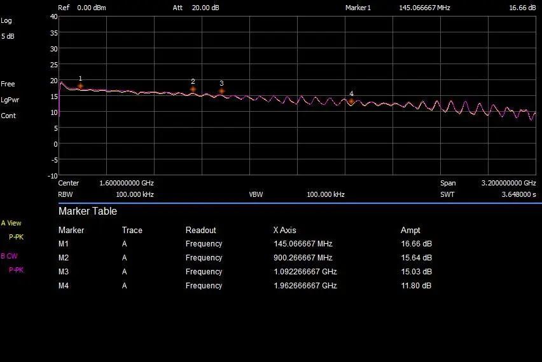Click the 5 dB per division label

coord(8,36)
